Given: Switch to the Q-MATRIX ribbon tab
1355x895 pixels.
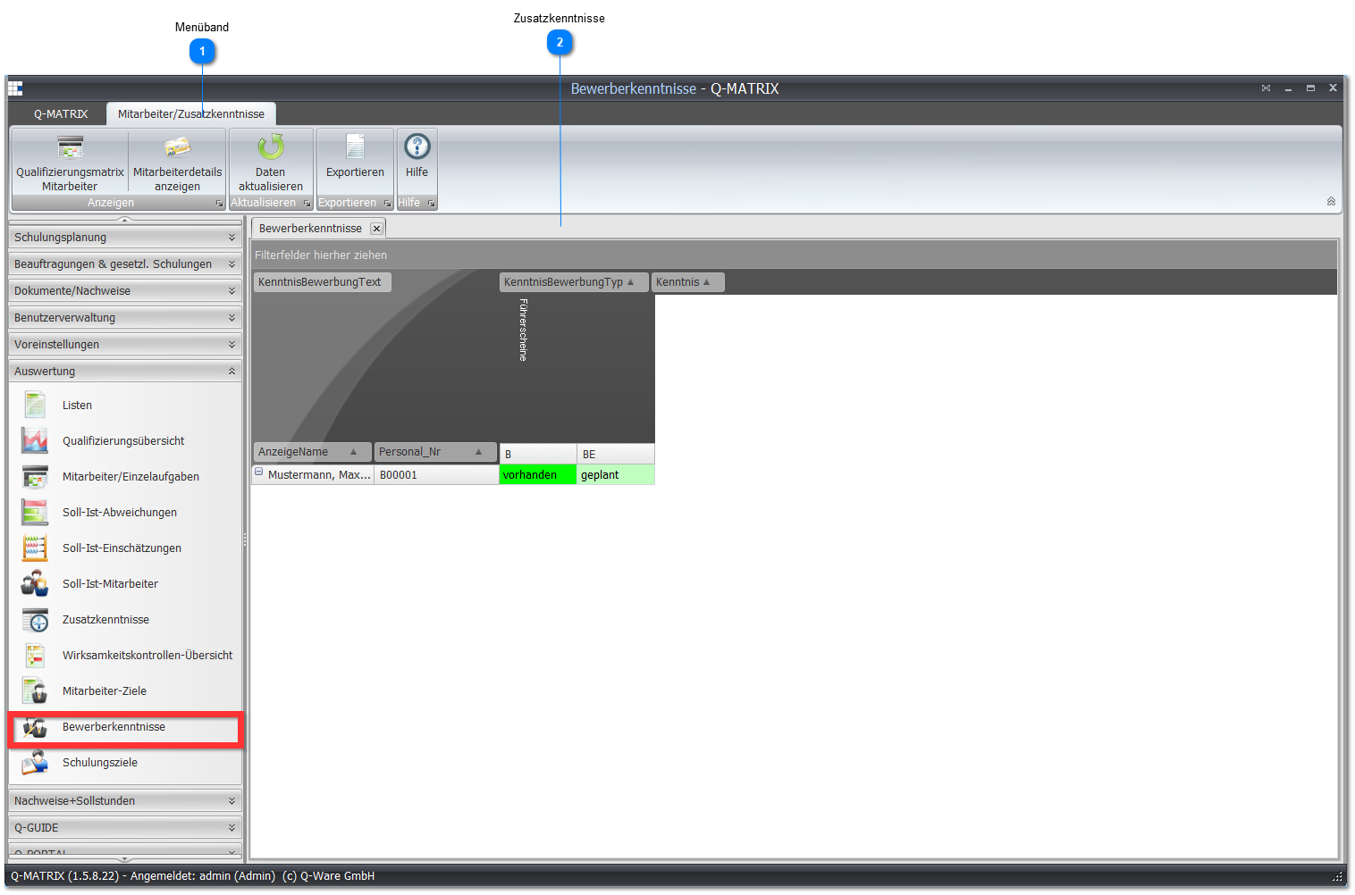Looking at the screenshot, I should 61,114.
